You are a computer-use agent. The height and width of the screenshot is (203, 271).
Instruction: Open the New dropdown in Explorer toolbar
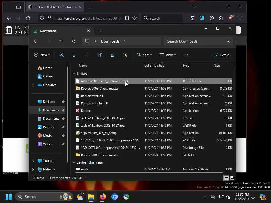(42, 55)
